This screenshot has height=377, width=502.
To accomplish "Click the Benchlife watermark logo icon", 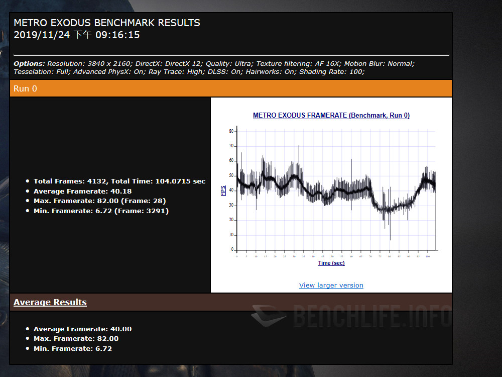I will tap(269, 316).
